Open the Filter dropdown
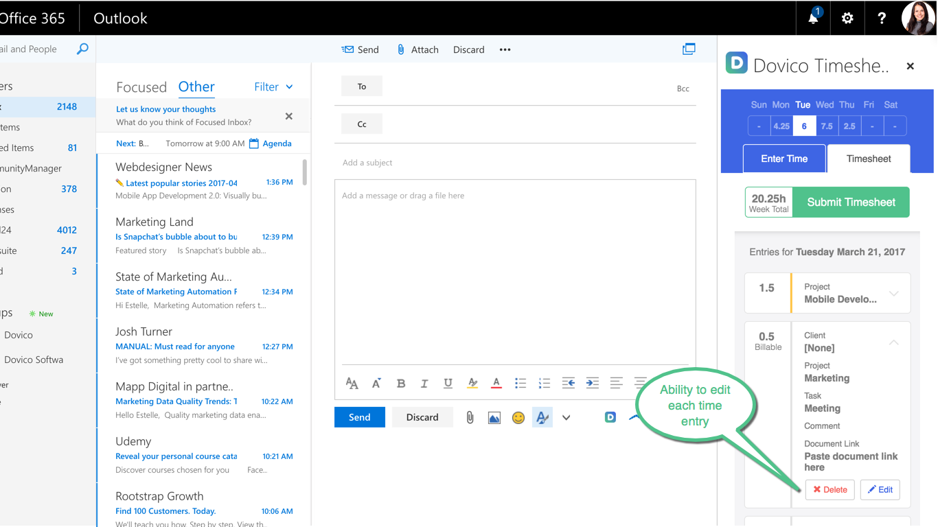938x527 pixels. pos(273,87)
